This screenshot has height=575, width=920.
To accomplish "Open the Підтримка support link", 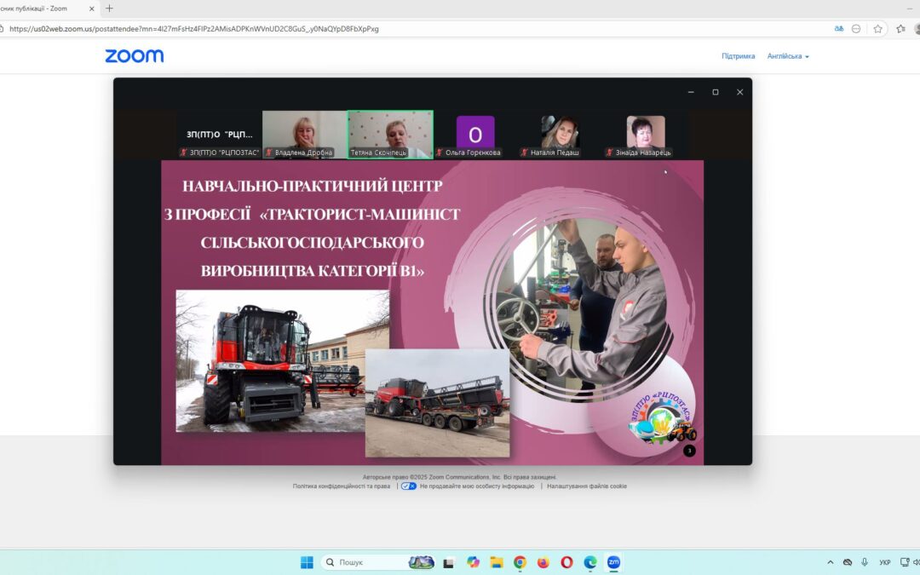I will [738, 55].
